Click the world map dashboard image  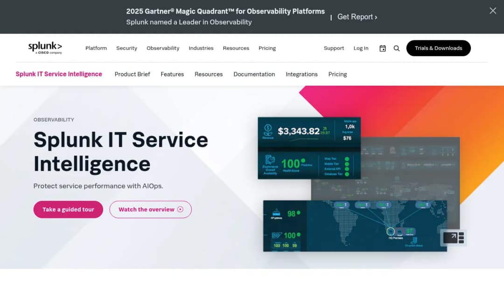355,226
